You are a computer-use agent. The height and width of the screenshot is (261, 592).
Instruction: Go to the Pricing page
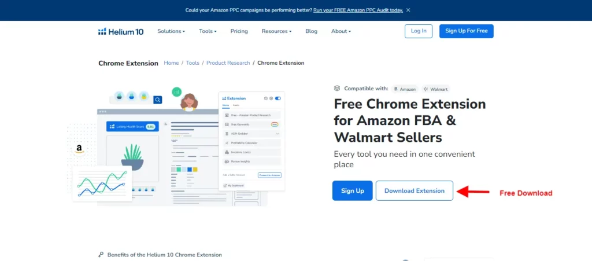click(239, 31)
